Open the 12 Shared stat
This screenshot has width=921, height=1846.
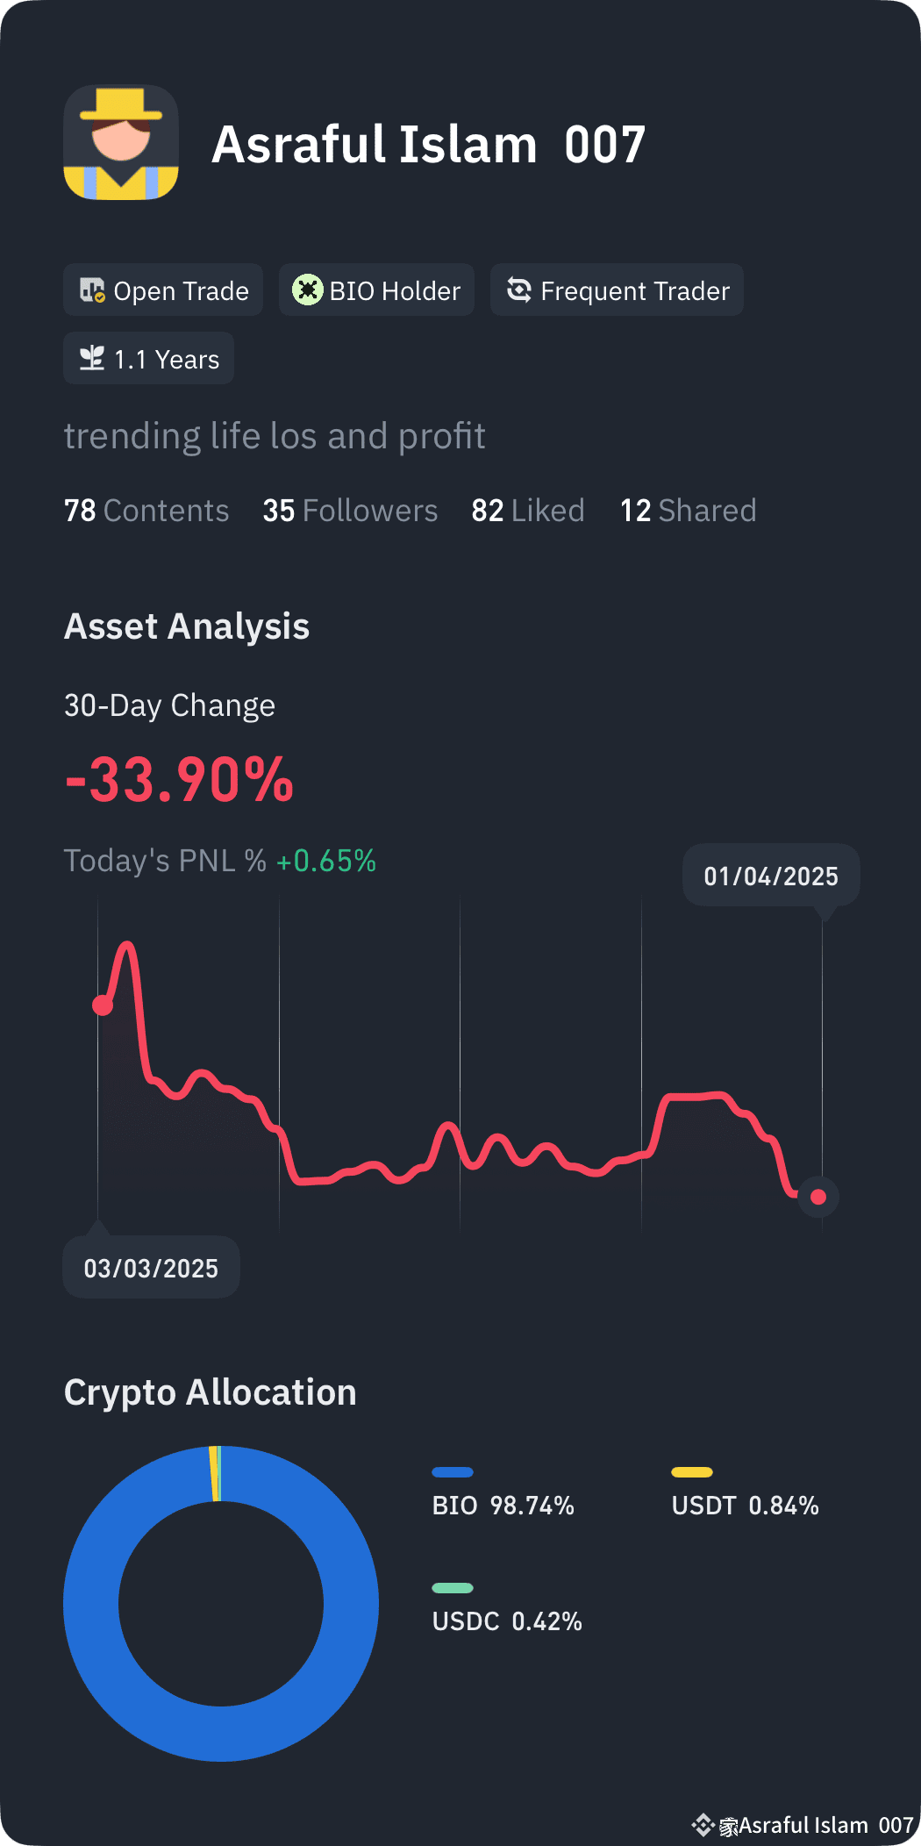pos(689,511)
